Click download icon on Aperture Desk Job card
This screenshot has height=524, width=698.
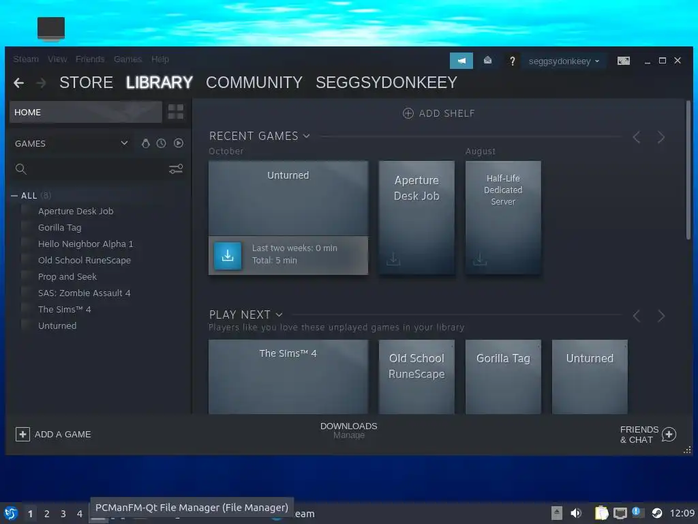point(393,259)
